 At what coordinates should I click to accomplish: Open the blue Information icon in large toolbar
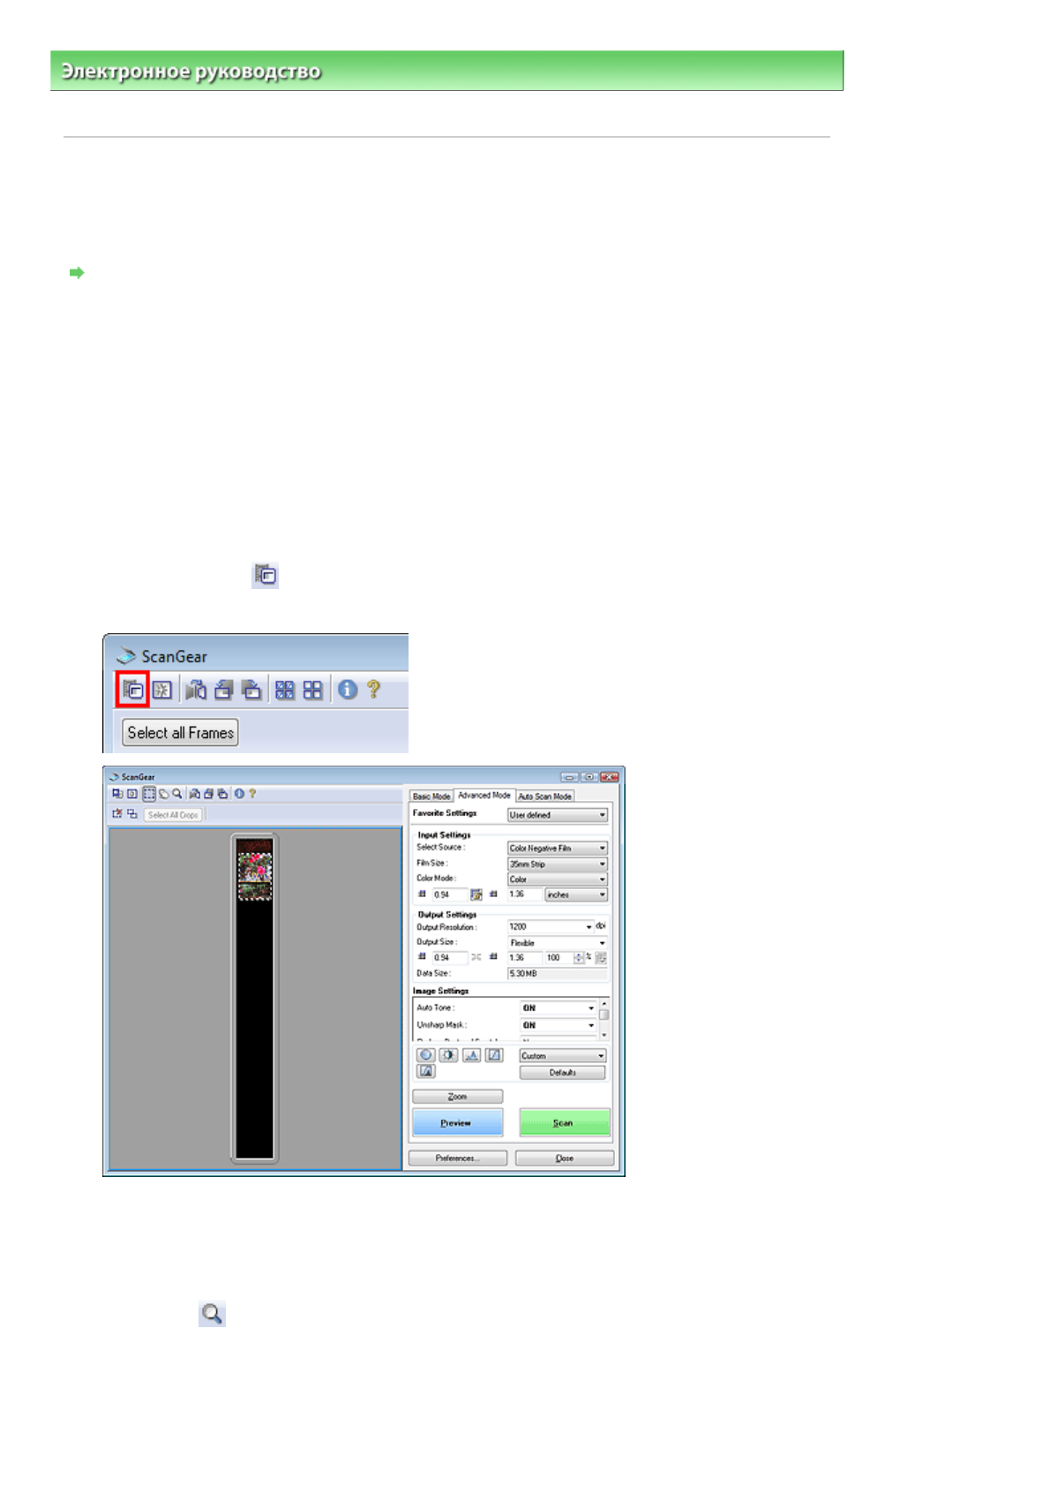click(348, 690)
